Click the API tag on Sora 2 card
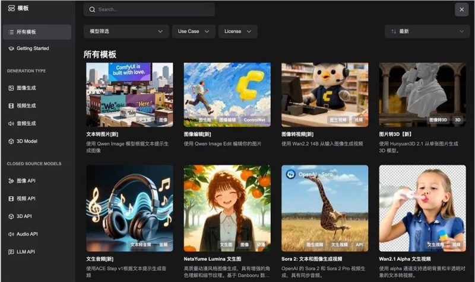The image size is (475, 282). click(359, 245)
